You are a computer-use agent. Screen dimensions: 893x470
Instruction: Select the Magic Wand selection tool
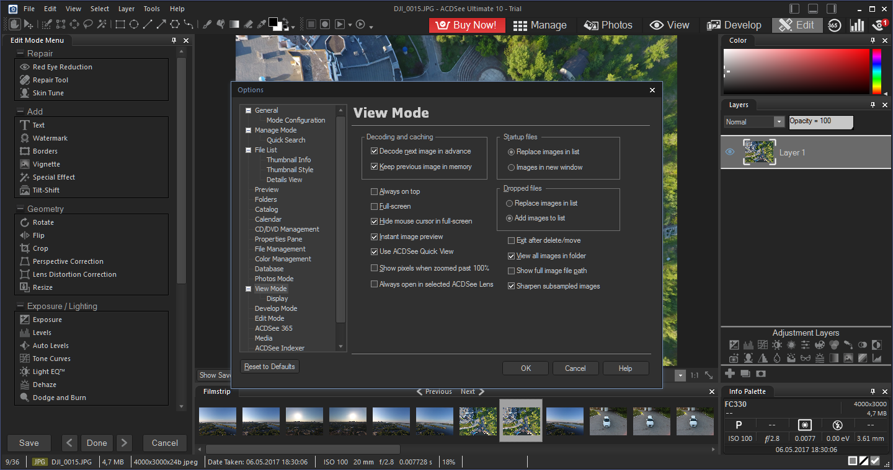pyautogui.click(x=102, y=24)
